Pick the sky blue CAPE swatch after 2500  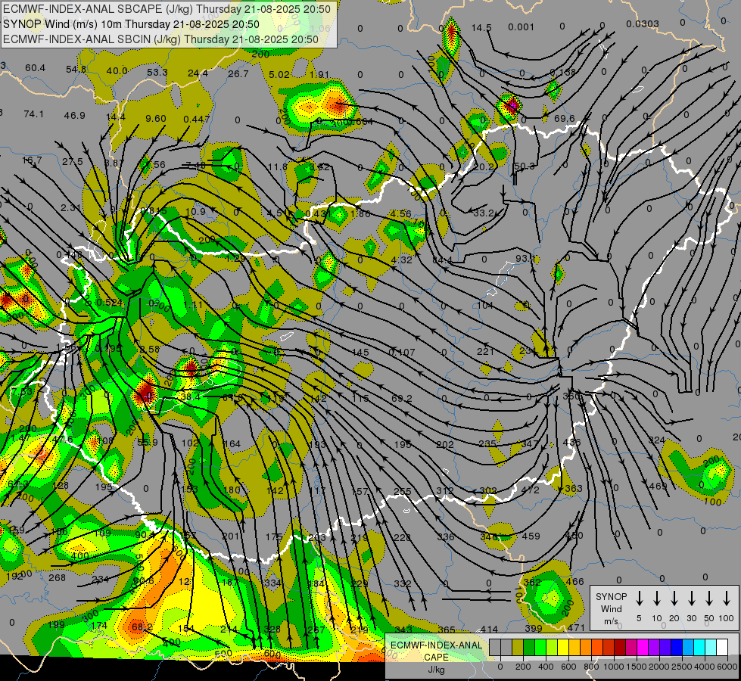point(689,647)
